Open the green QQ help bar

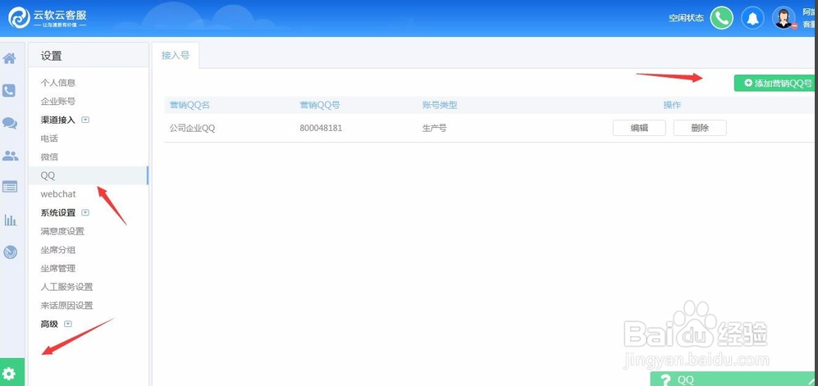(x=734, y=379)
